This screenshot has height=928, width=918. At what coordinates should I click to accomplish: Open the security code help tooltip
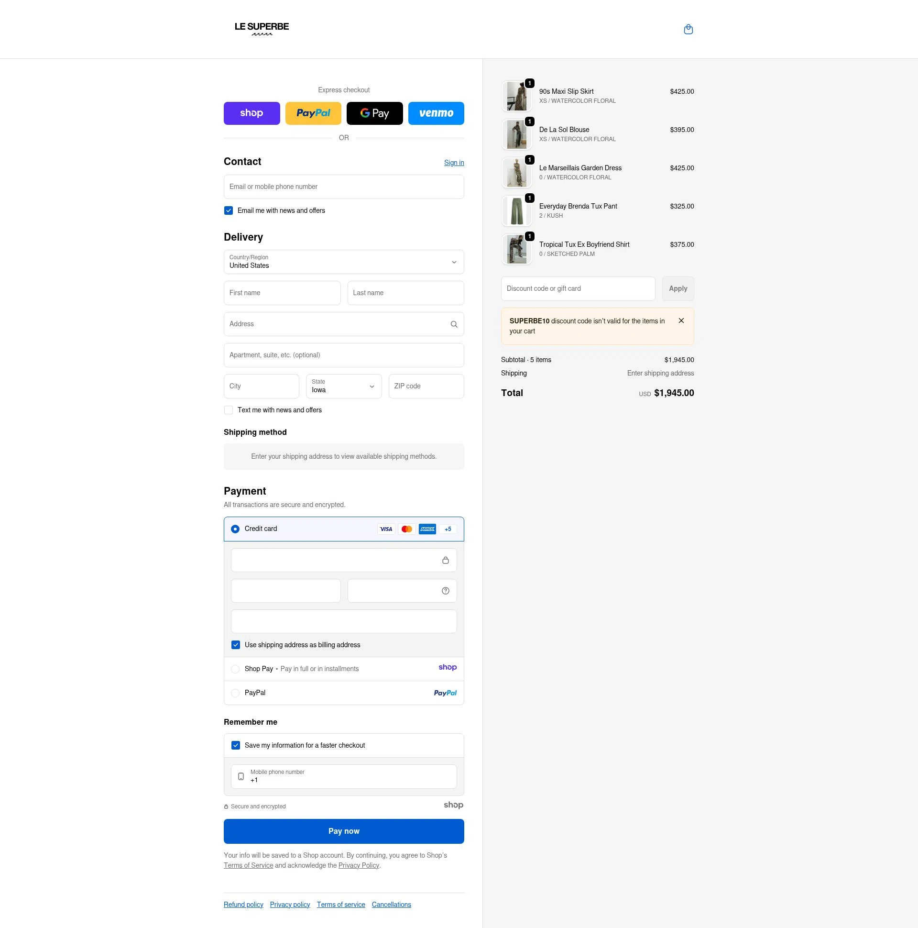445,590
